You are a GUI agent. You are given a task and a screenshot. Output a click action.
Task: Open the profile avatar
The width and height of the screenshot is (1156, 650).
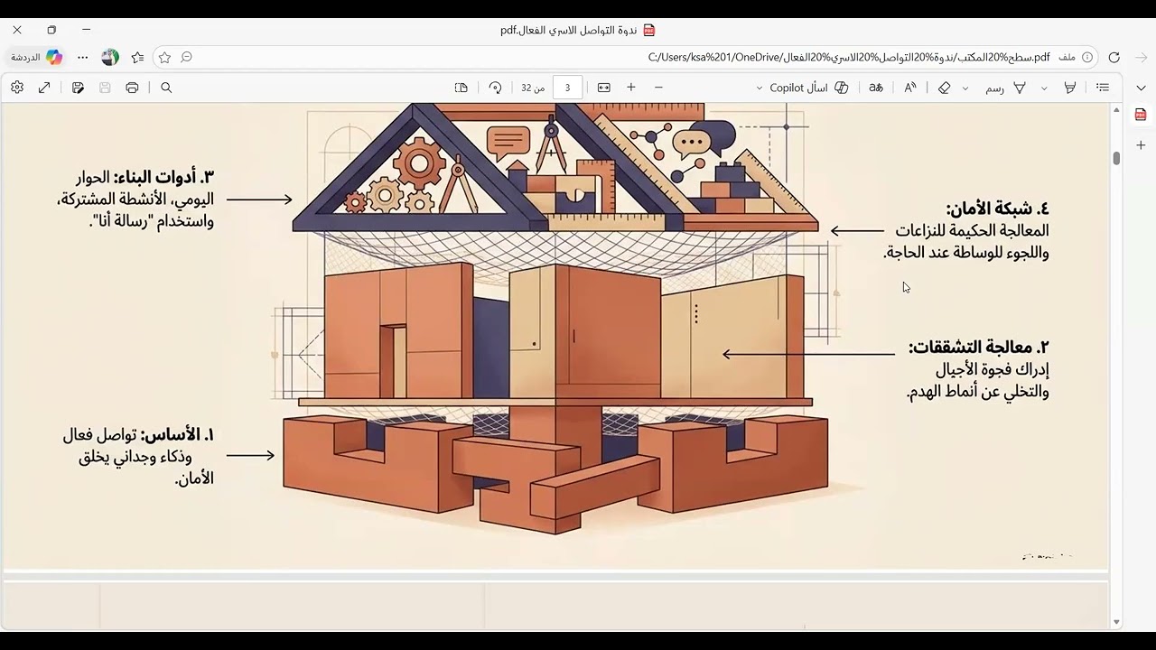coord(110,57)
